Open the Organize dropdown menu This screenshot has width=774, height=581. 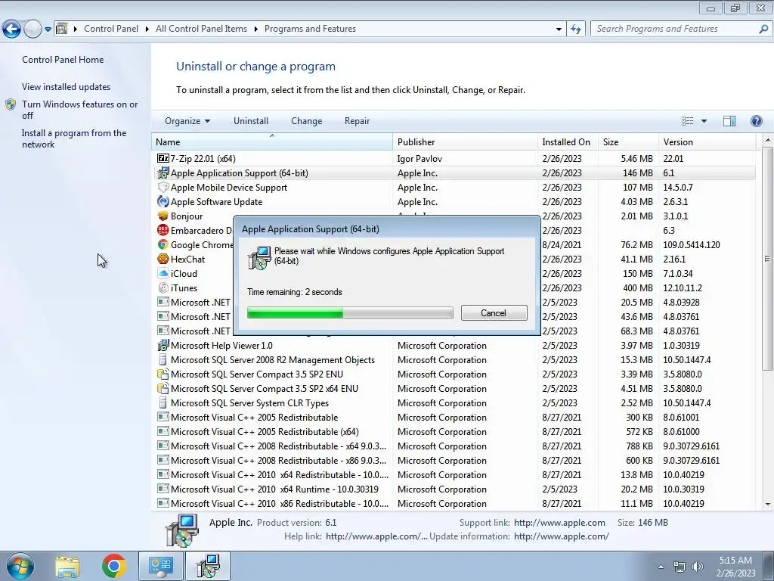(x=187, y=121)
